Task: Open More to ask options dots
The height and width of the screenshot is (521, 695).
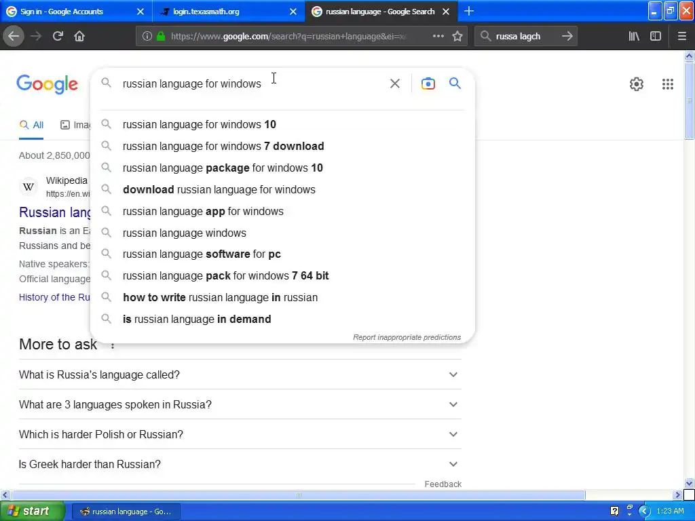Action: [x=113, y=345]
